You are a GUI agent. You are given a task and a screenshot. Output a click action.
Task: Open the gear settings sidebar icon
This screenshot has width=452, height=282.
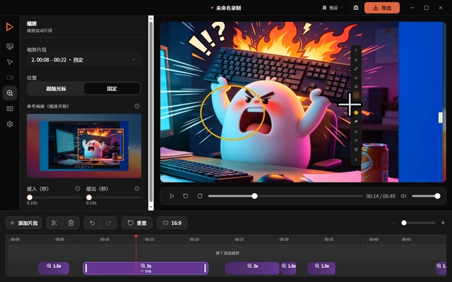click(10, 124)
